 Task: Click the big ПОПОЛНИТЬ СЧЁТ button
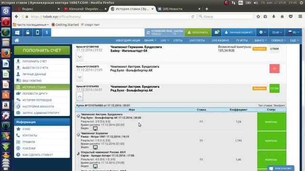point(42,50)
